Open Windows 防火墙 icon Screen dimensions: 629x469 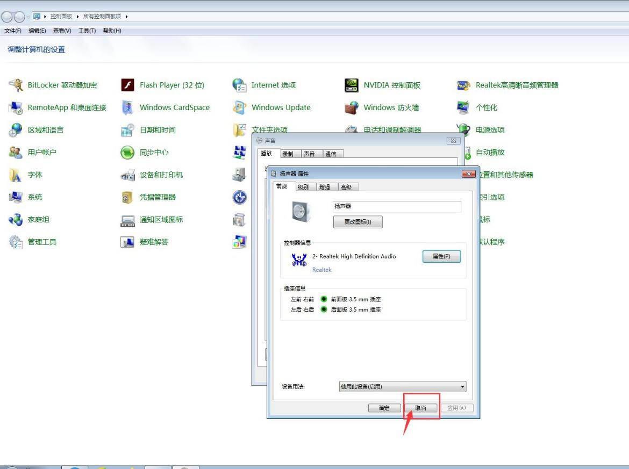(x=352, y=107)
